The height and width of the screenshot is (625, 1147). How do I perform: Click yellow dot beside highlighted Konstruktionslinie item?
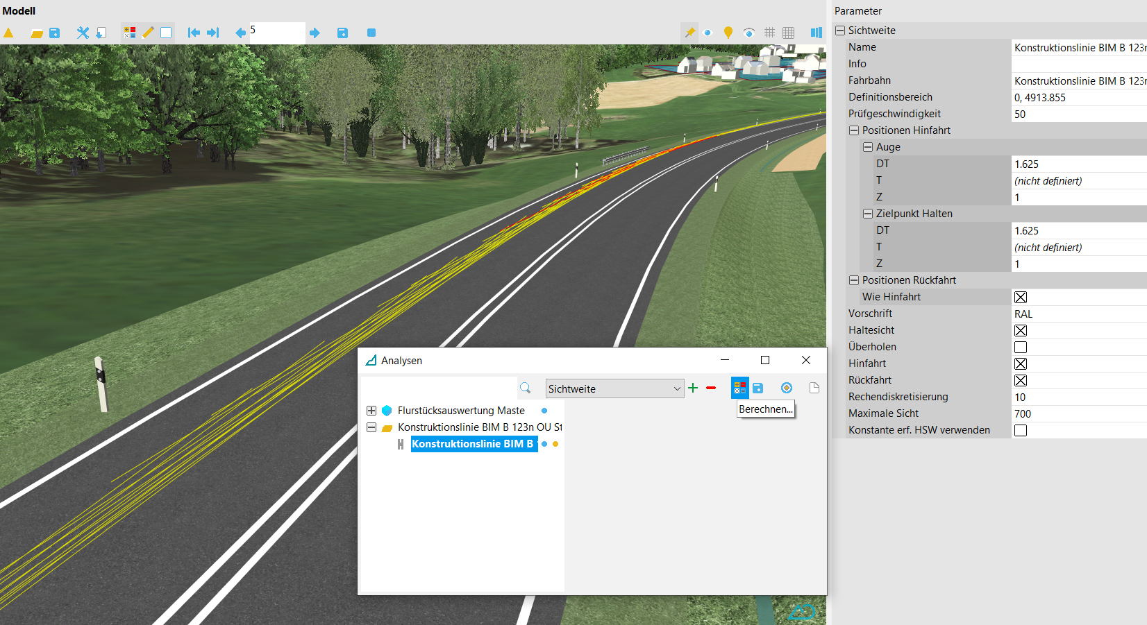[555, 444]
